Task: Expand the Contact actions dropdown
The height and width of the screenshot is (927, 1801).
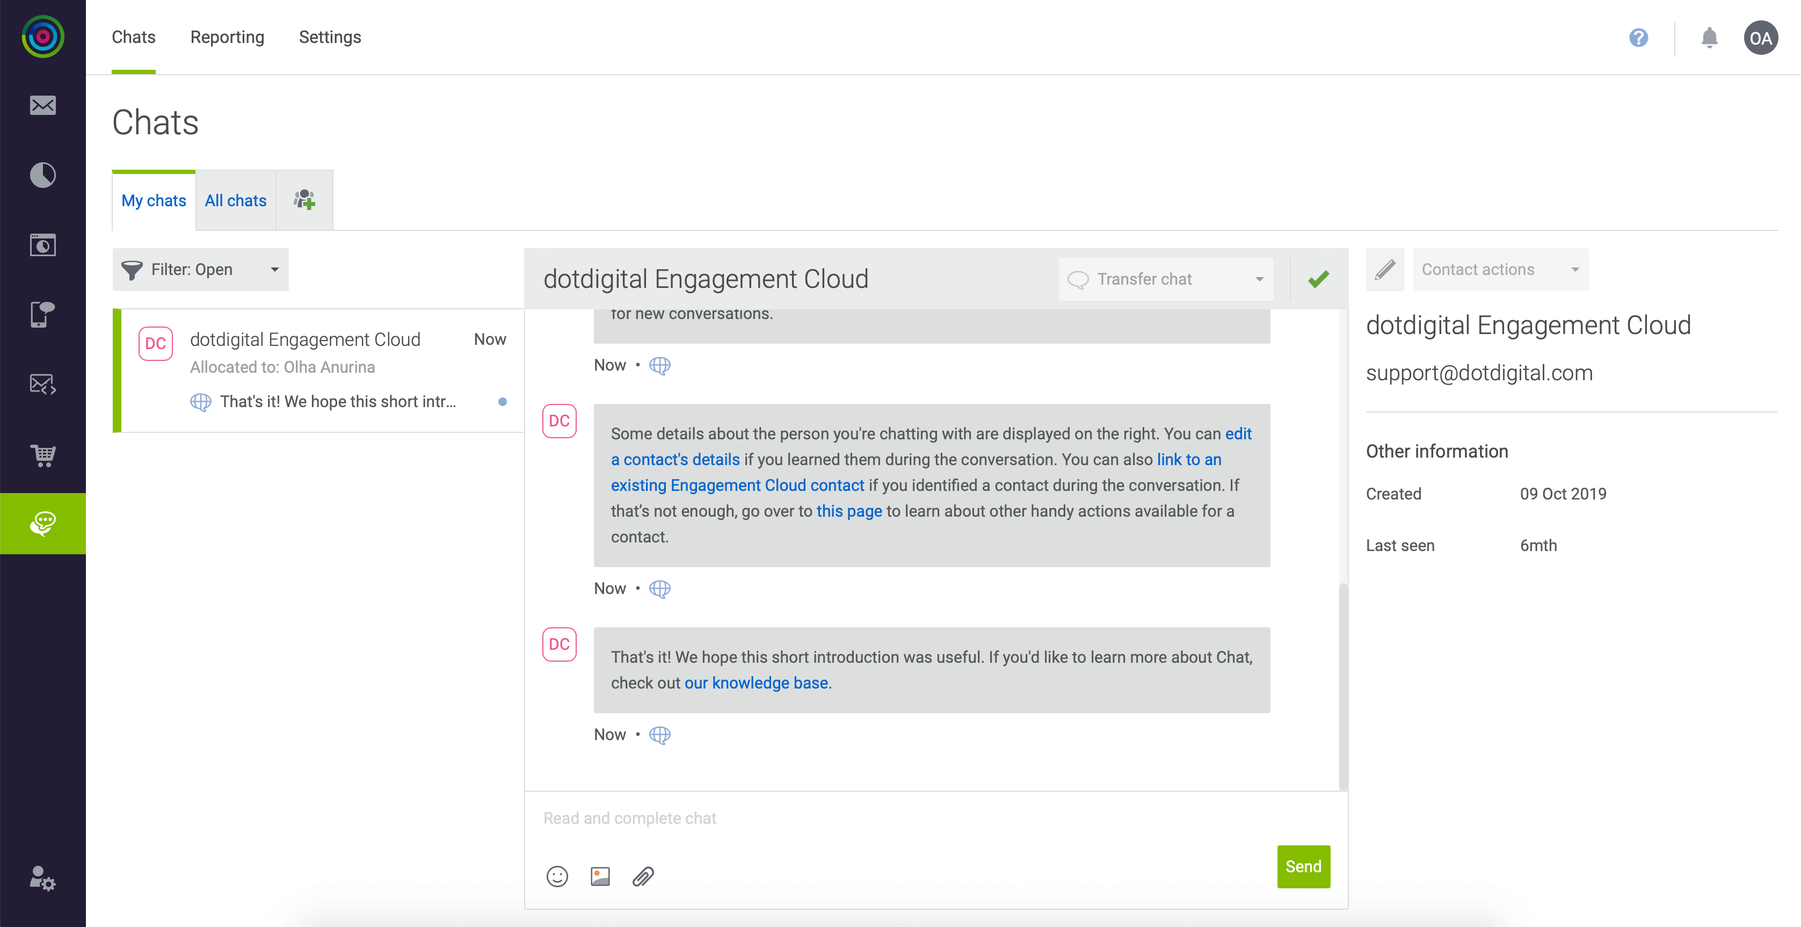Action: 1501,270
